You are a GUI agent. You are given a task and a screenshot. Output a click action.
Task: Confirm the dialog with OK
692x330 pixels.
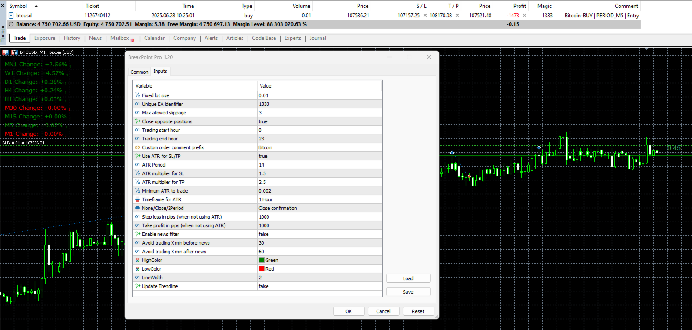pyautogui.click(x=349, y=311)
